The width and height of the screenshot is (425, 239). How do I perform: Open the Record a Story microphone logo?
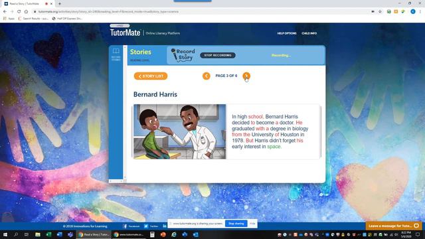click(x=183, y=55)
